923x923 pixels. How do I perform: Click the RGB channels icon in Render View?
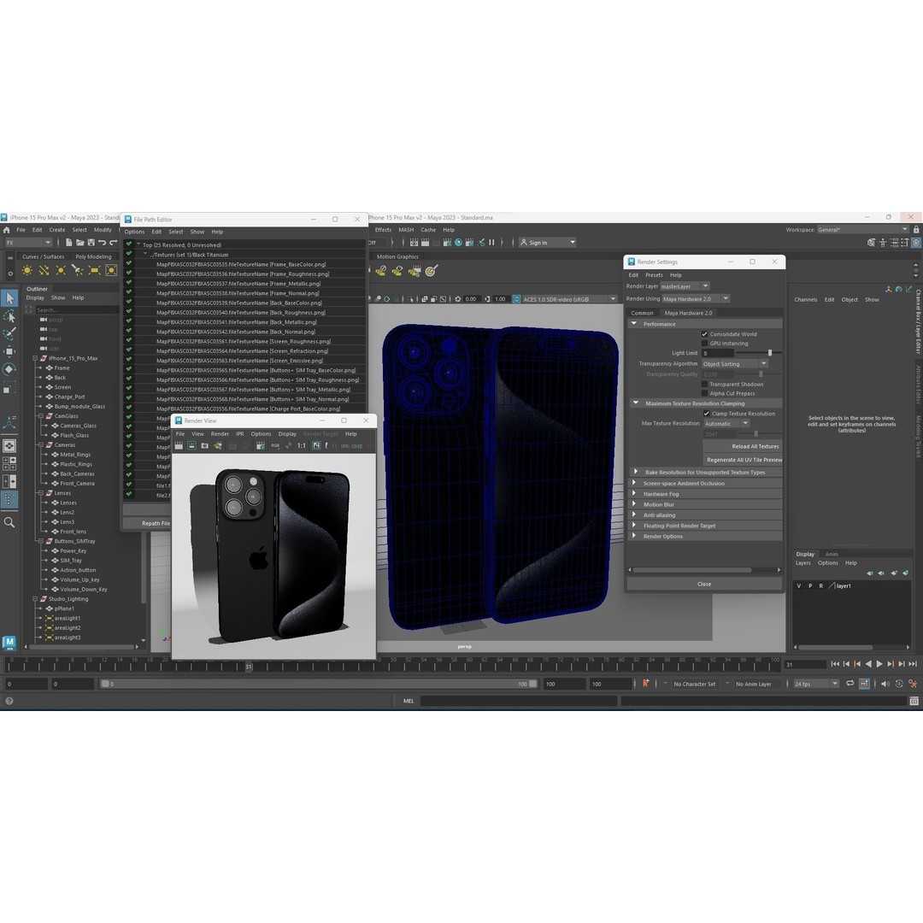(275, 445)
